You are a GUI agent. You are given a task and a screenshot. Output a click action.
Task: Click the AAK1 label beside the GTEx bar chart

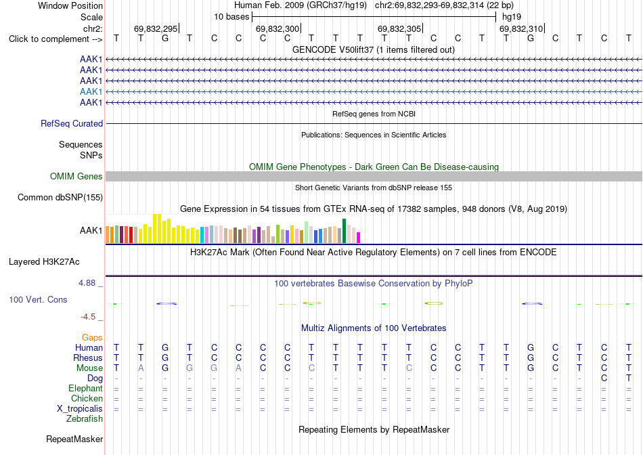91,231
